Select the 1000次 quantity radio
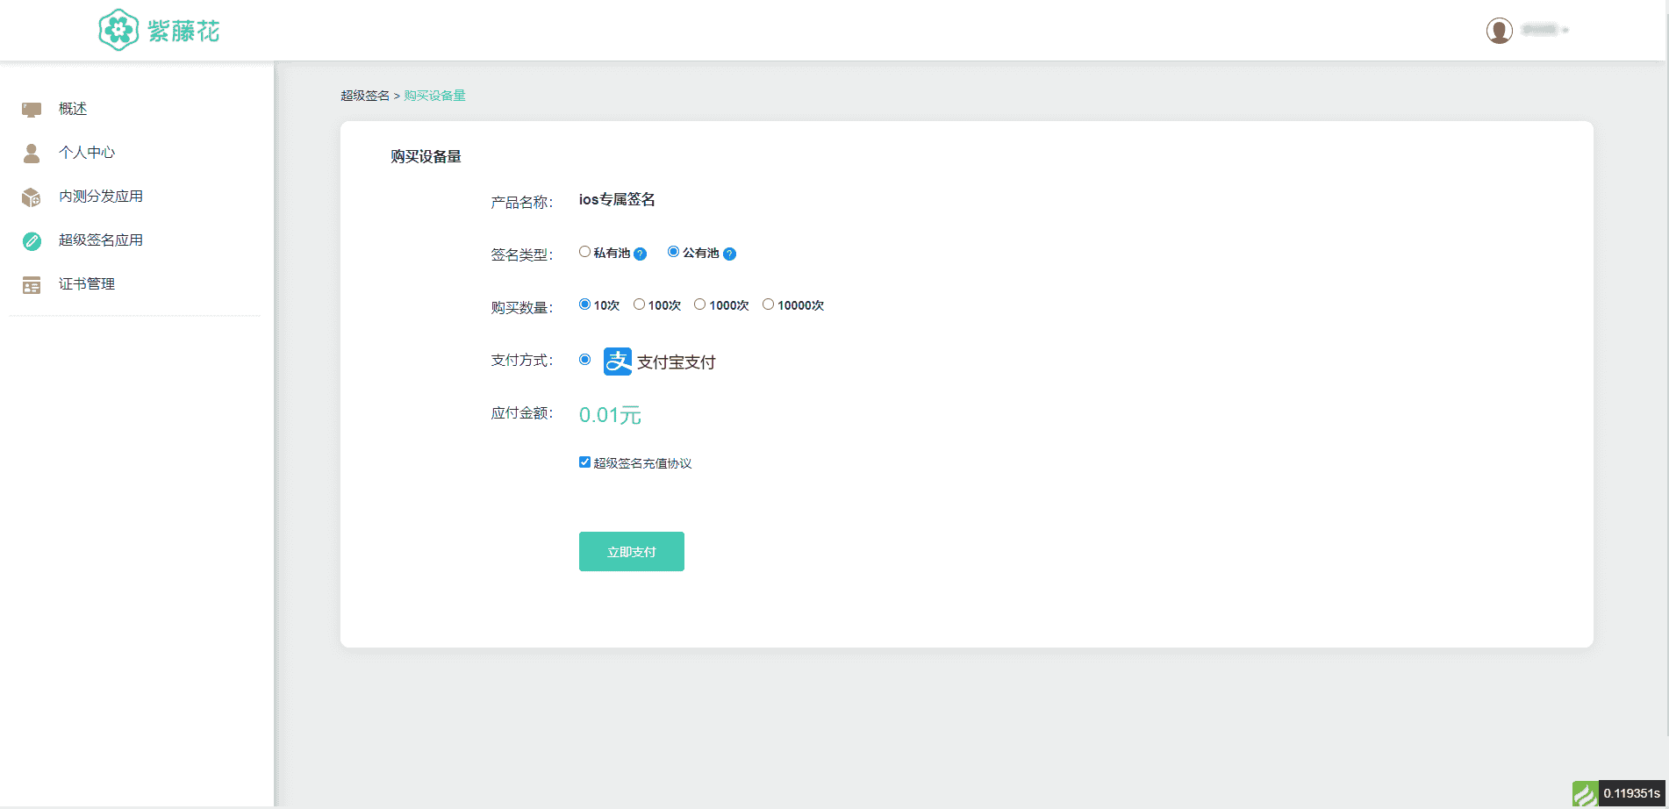The image size is (1669, 809). [x=699, y=304]
